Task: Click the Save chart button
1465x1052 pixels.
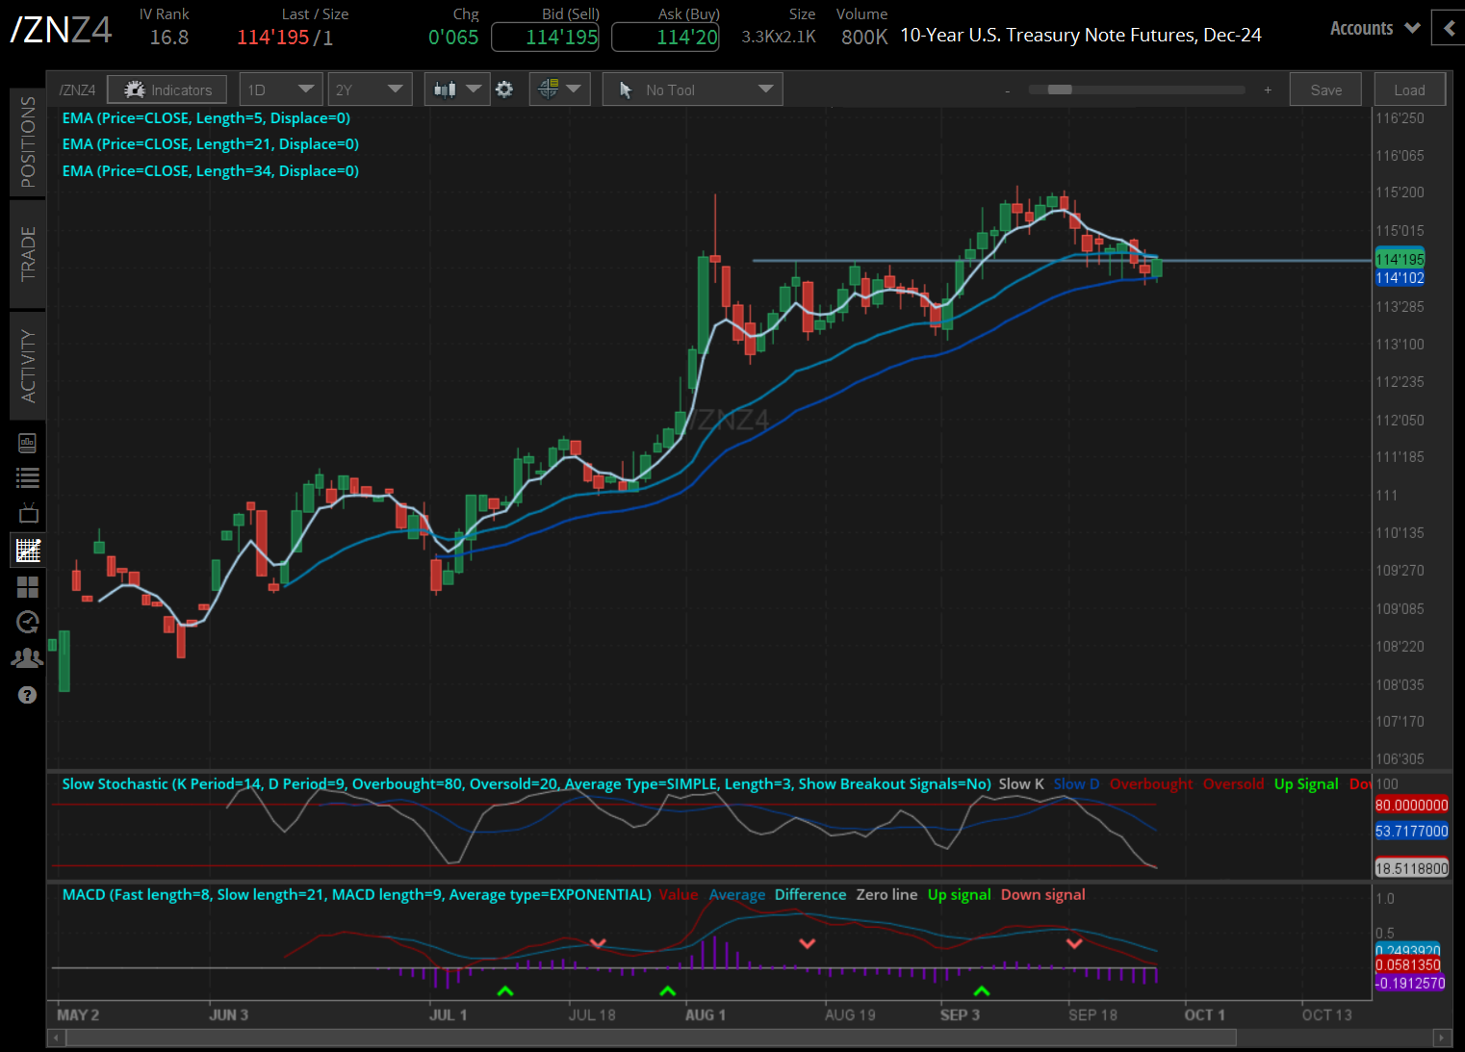Action: (x=1325, y=90)
